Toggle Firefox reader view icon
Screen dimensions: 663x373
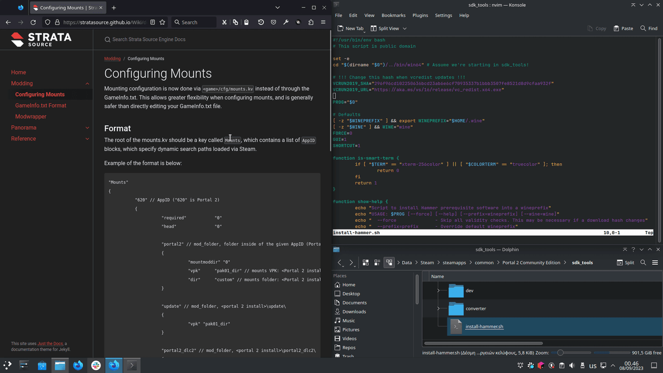152,22
